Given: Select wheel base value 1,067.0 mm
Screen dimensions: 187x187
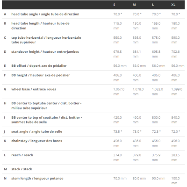Looking at the screenshot, I should (x=119, y=92).
